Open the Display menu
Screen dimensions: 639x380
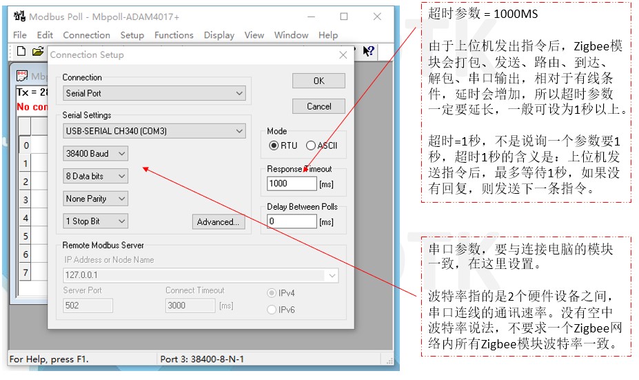click(x=219, y=35)
